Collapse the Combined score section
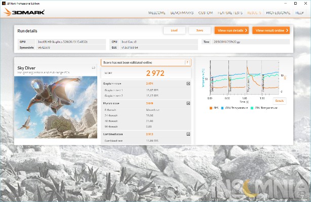Screen dimensions: 311x202 coord(188,134)
